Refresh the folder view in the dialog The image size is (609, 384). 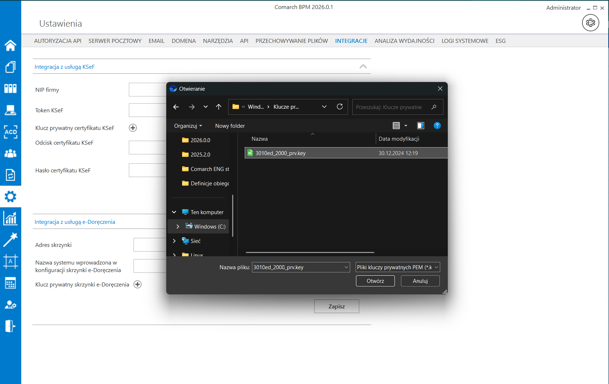pos(339,107)
